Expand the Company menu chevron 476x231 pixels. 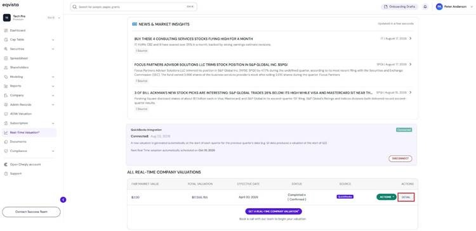coord(53,96)
